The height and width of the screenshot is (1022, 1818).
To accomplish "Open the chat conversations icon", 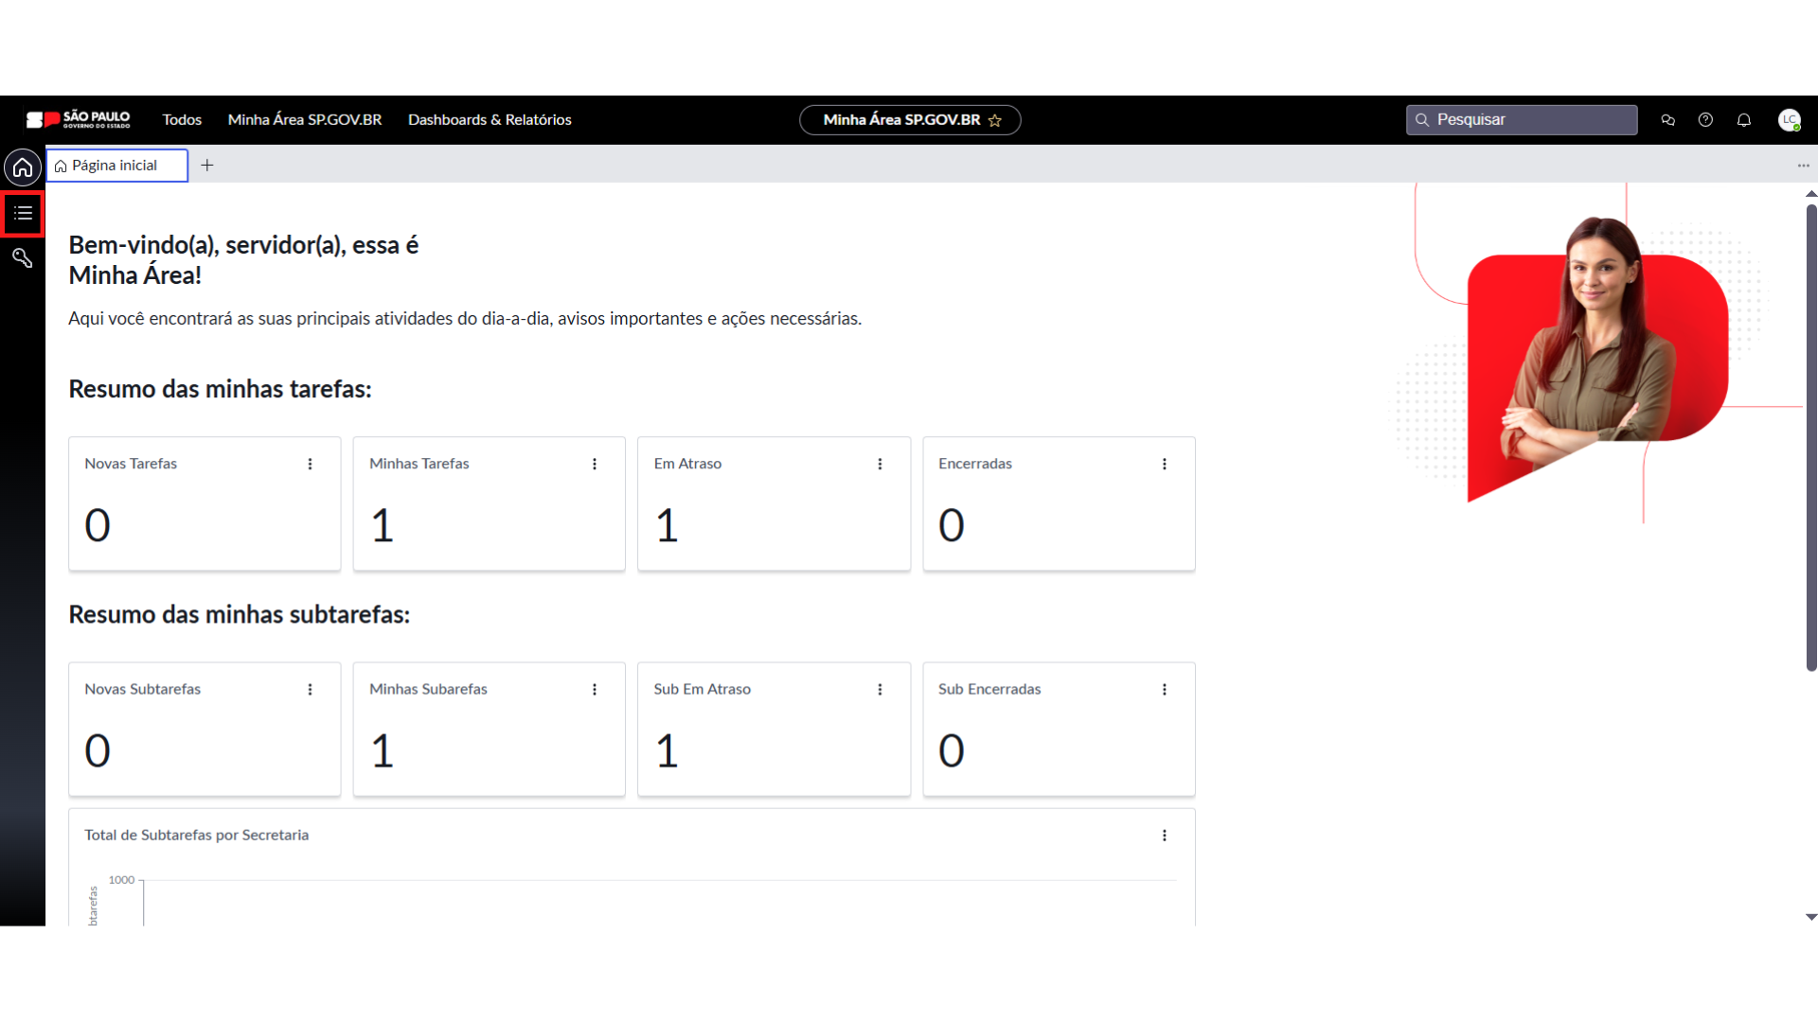I will pyautogui.click(x=1667, y=120).
